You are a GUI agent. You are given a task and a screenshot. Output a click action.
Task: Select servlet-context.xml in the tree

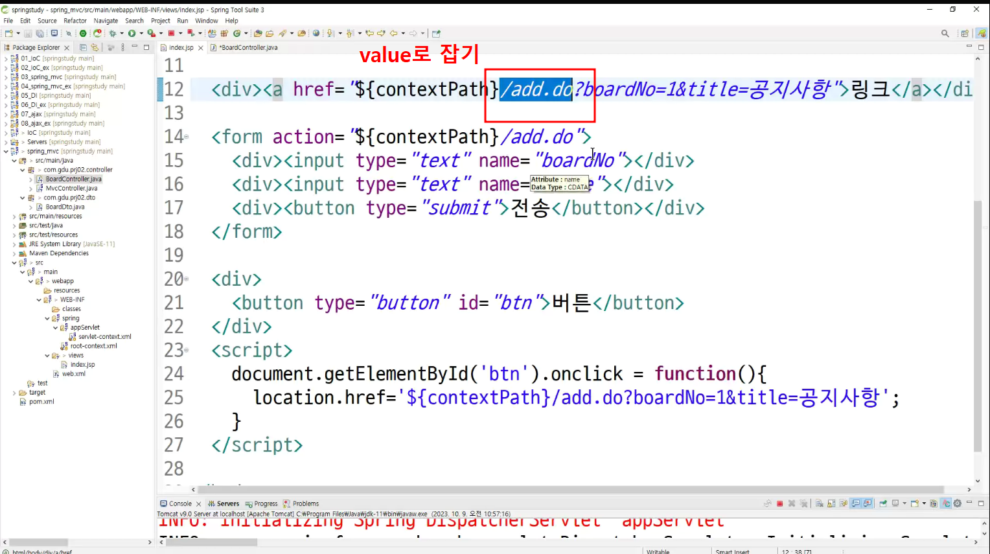tap(104, 337)
